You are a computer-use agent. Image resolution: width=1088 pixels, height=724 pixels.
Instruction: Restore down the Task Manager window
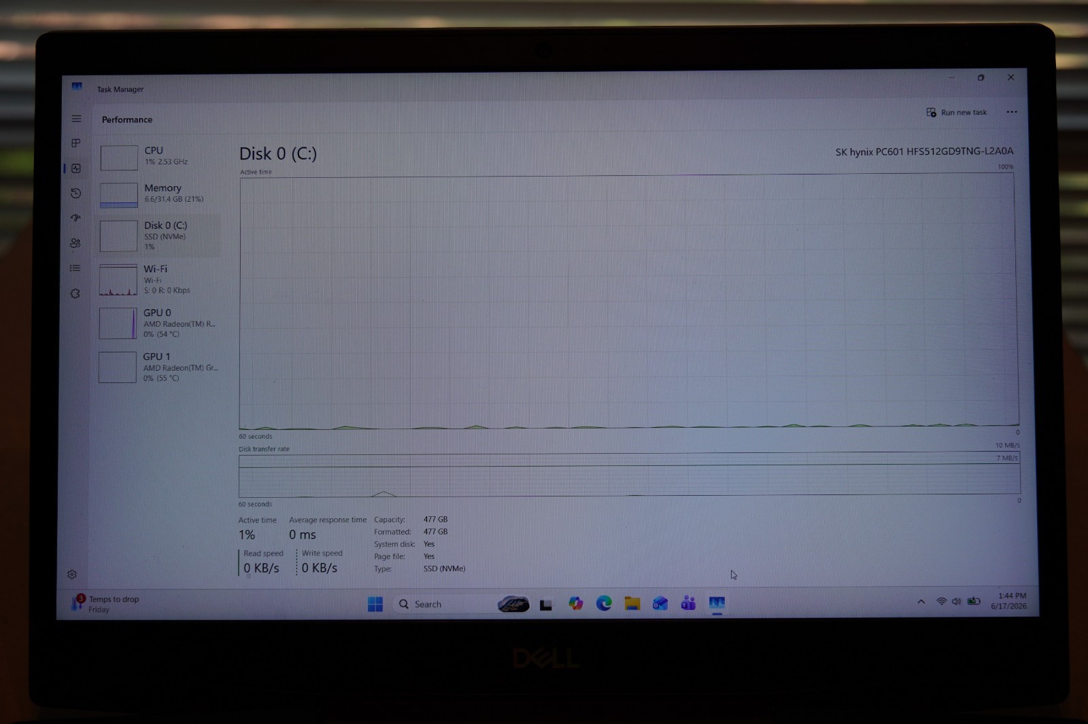(981, 77)
